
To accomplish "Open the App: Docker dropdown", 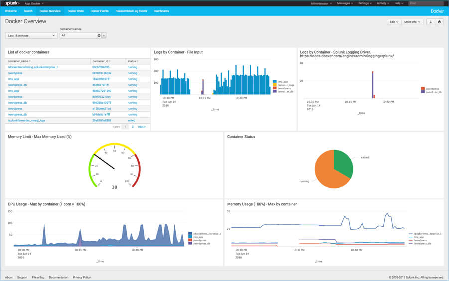I will tap(34, 3).
